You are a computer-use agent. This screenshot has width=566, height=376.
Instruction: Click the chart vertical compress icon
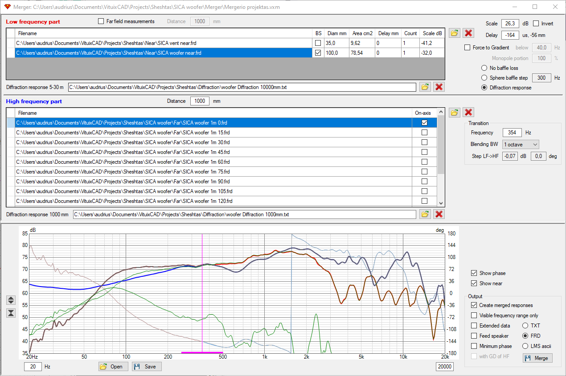11,313
